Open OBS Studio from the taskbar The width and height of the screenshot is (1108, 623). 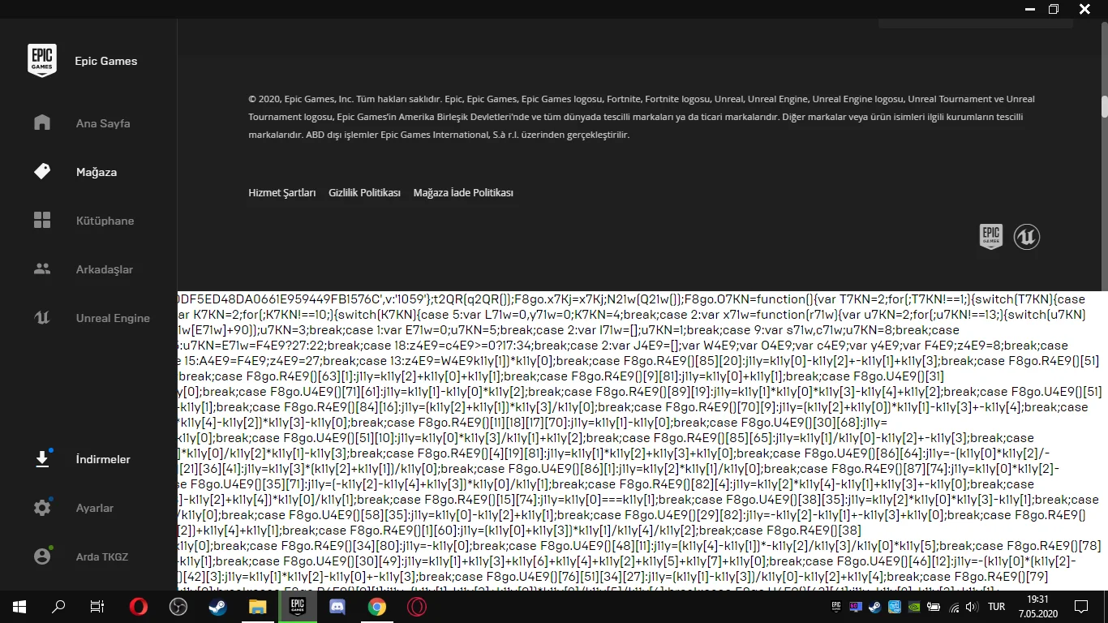click(x=178, y=607)
